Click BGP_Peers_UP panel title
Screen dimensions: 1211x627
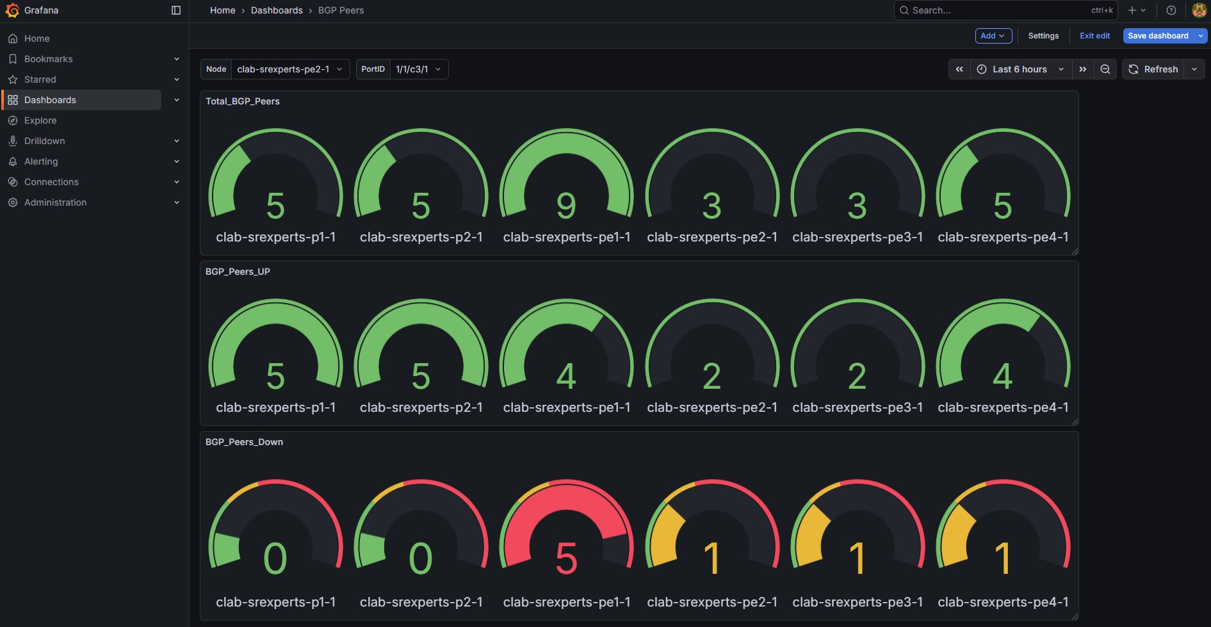238,272
